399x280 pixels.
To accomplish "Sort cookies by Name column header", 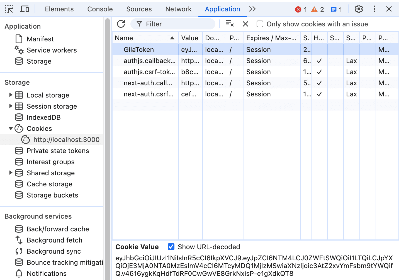I will click(145, 38).
